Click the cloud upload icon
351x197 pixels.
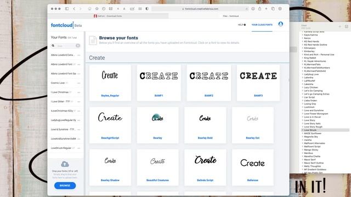pyautogui.click(x=65, y=164)
